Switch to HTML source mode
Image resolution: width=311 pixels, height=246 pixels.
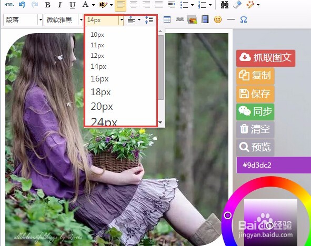click(x=9, y=4)
